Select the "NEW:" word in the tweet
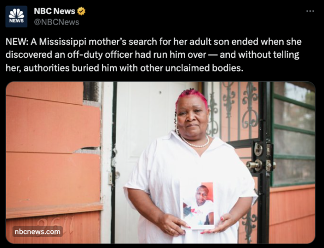324x248 pixels. (x=17, y=42)
